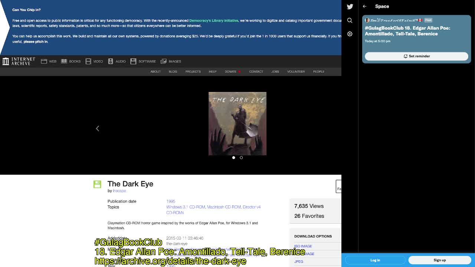Click The Dark Eye cover thumbnail

pos(237,123)
